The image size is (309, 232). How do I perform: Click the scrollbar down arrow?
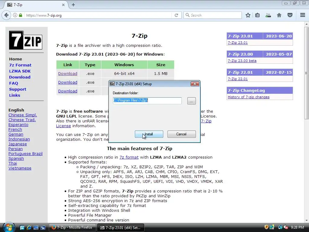pos(306,220)
